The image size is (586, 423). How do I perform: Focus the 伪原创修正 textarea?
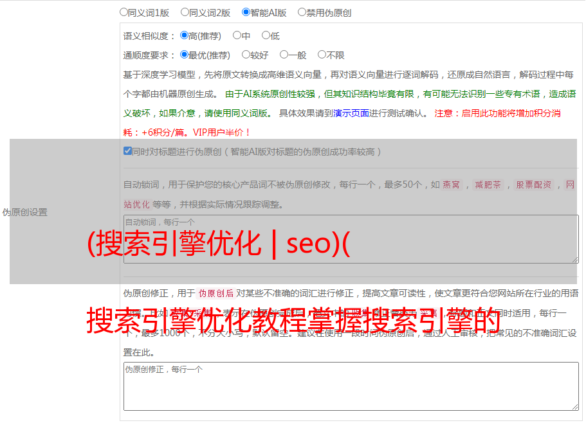coord(351,386)
